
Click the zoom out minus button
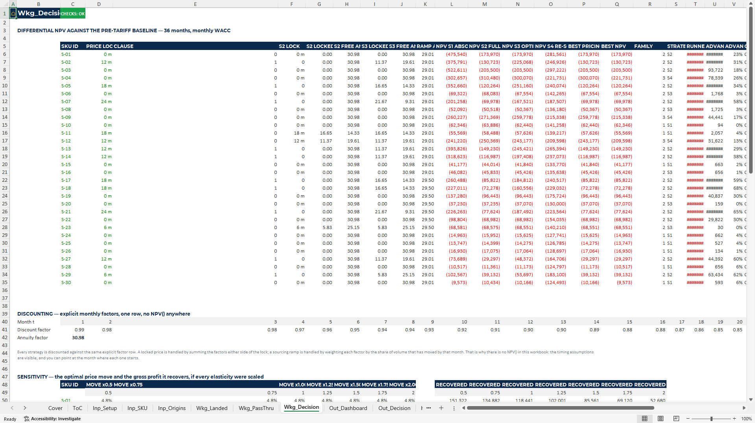click(688, 419)
